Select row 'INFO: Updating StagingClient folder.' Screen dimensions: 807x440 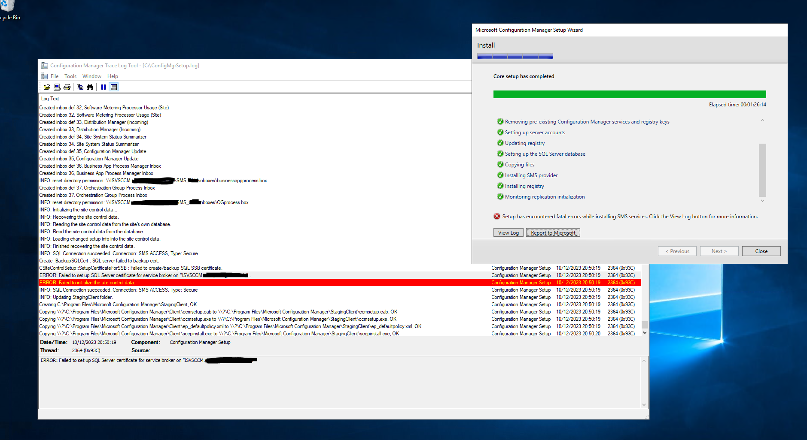(340, 297)
